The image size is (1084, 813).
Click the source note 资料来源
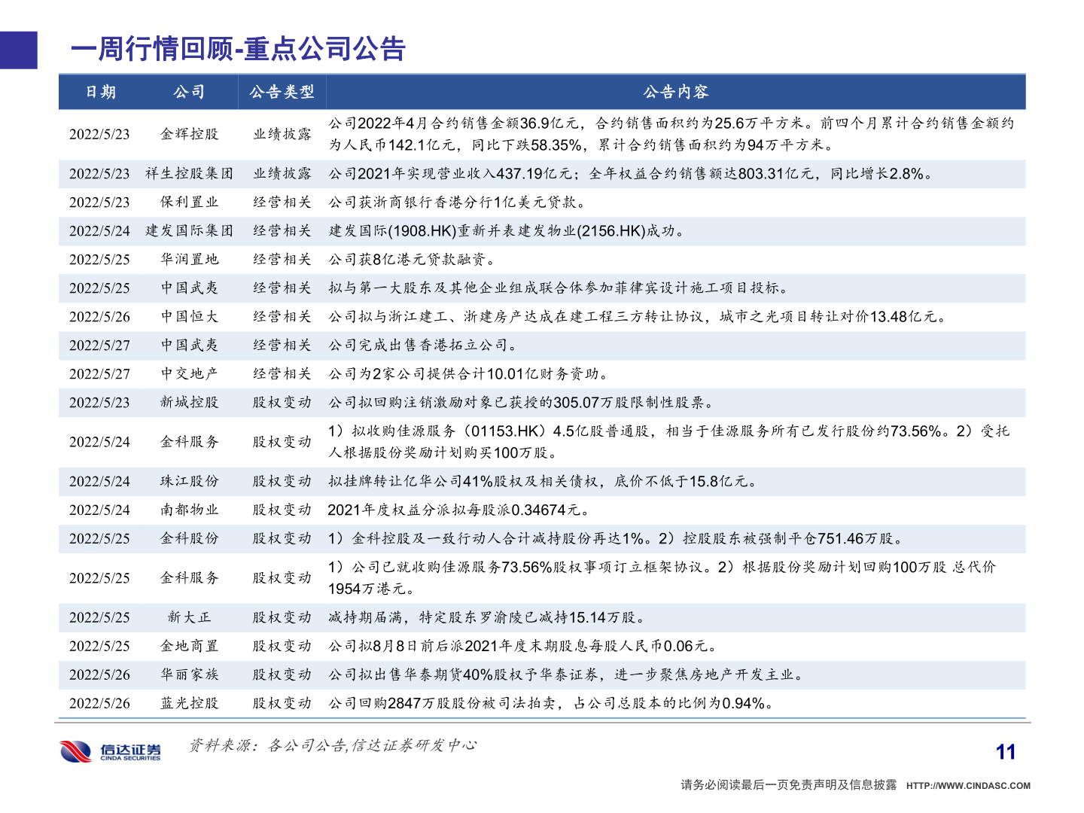(332, 745)
